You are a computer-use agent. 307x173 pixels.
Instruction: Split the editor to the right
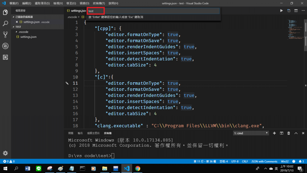coord(296,11)
